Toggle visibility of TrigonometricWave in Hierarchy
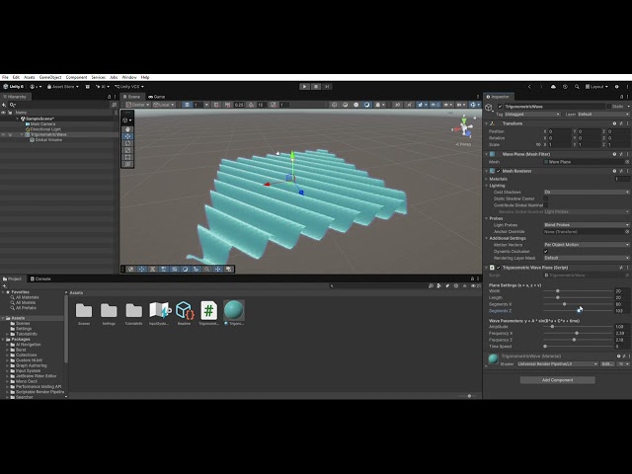632x474 pixels. [3, 134]
